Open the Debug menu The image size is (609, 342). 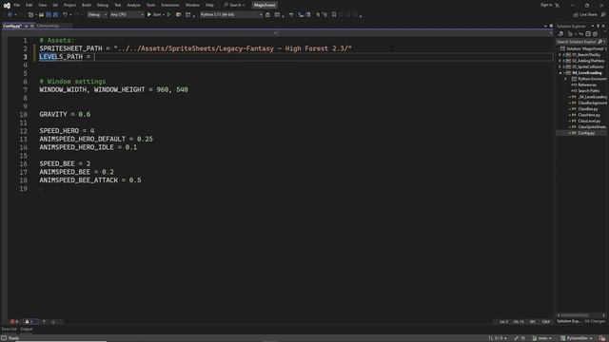103,5
